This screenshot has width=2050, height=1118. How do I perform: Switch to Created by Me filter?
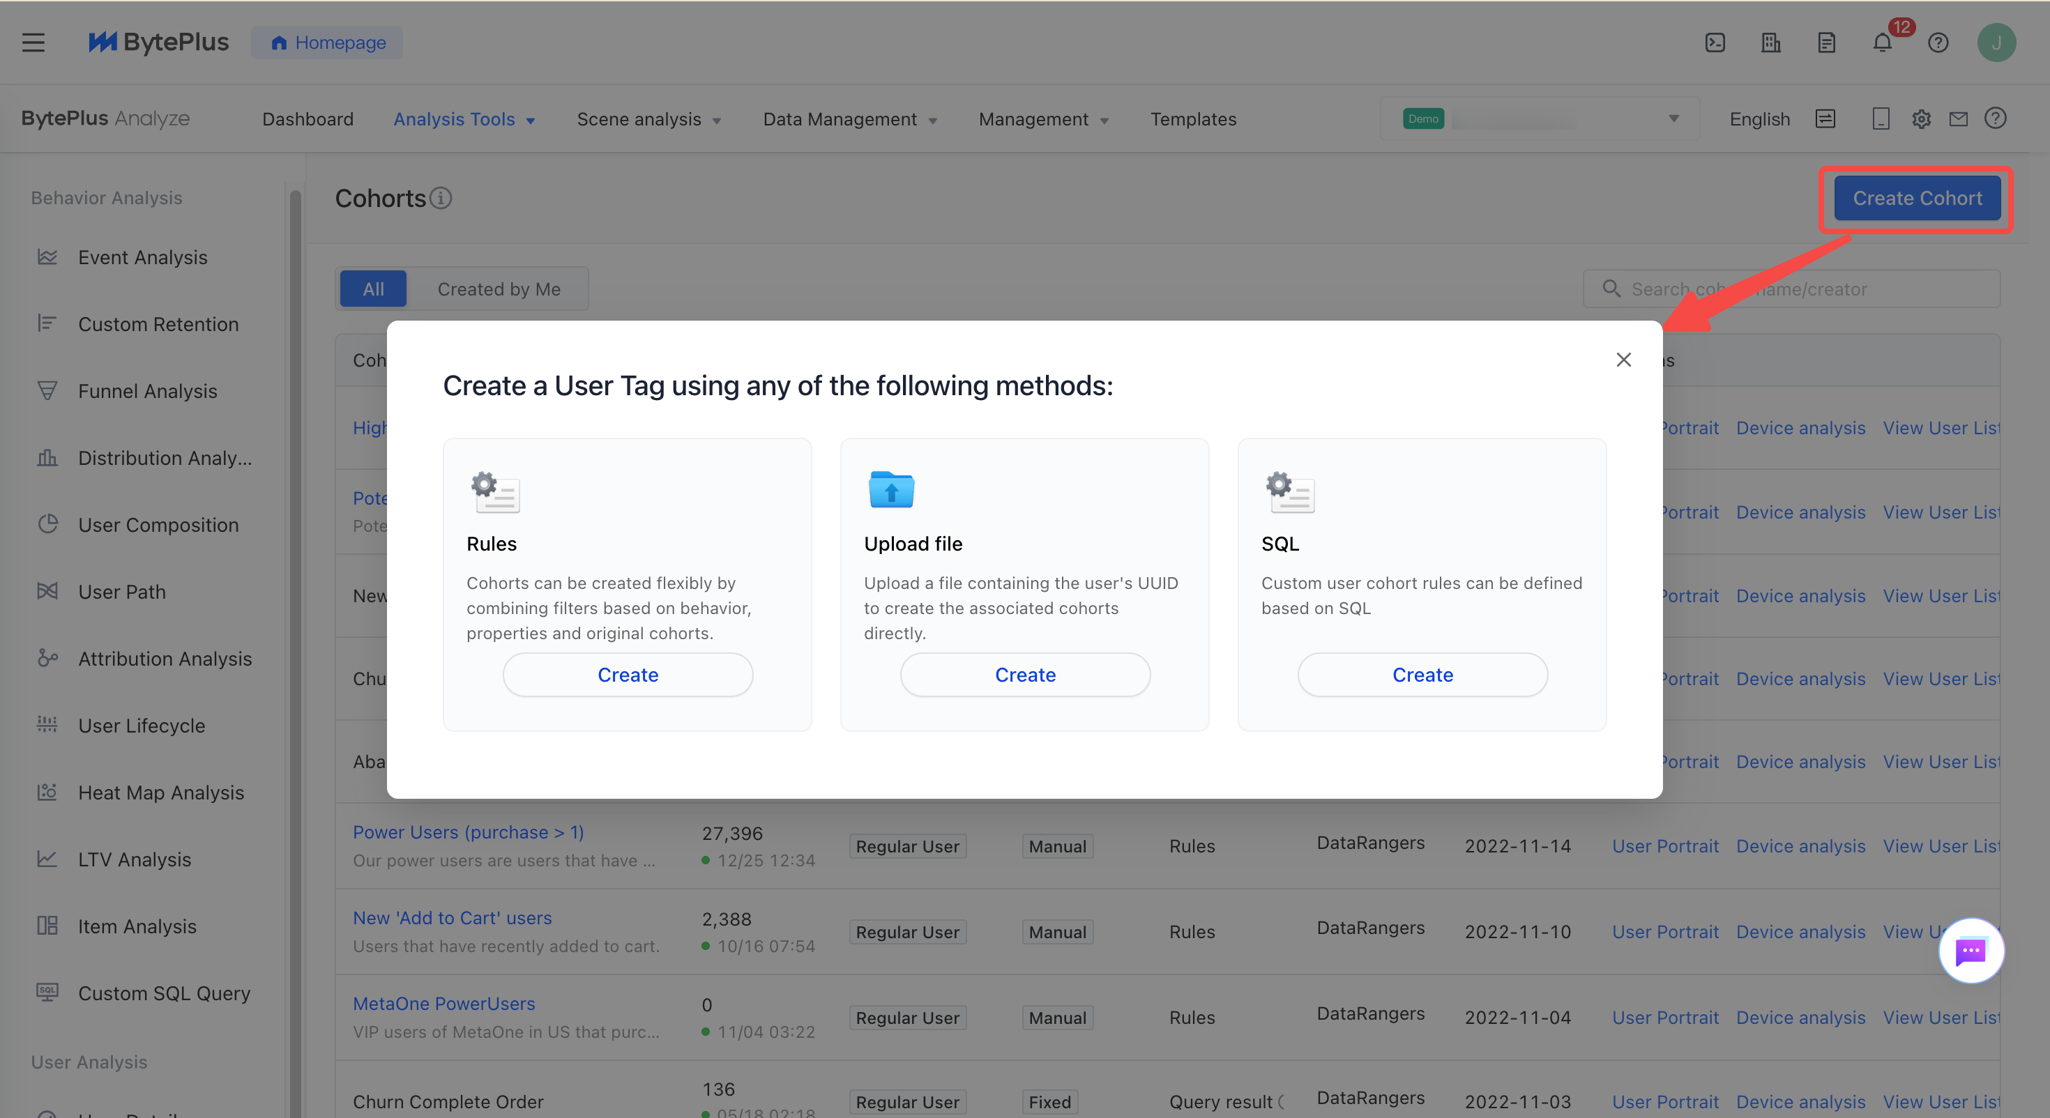(498, 289)
